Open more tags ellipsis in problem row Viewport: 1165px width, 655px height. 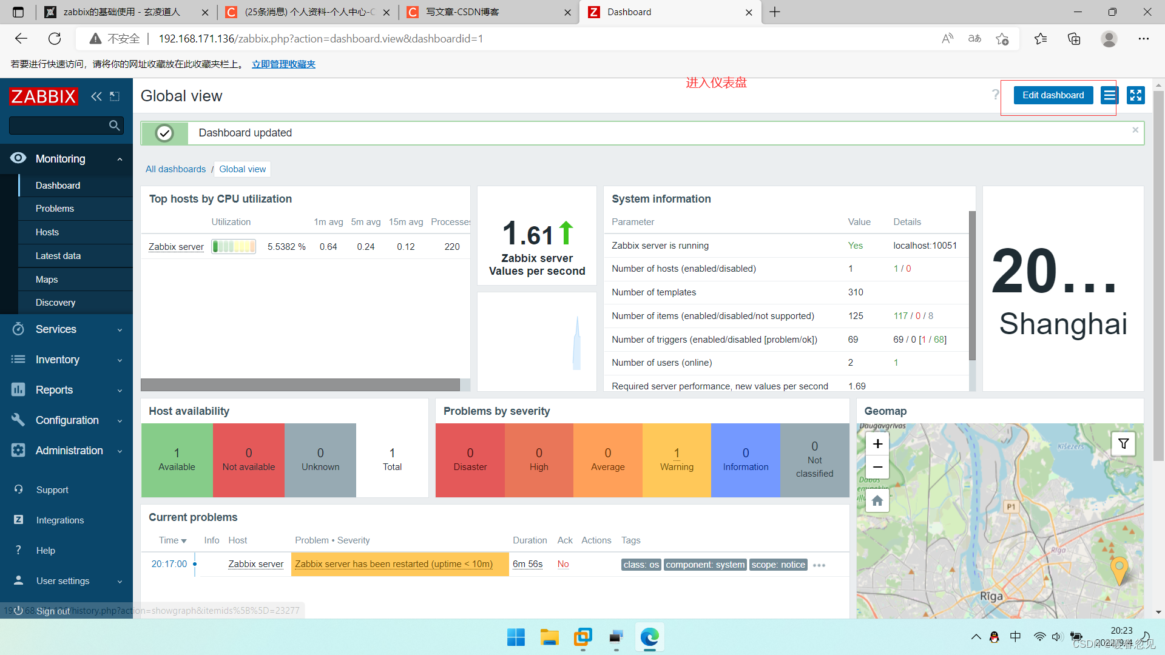click(819, 565)
